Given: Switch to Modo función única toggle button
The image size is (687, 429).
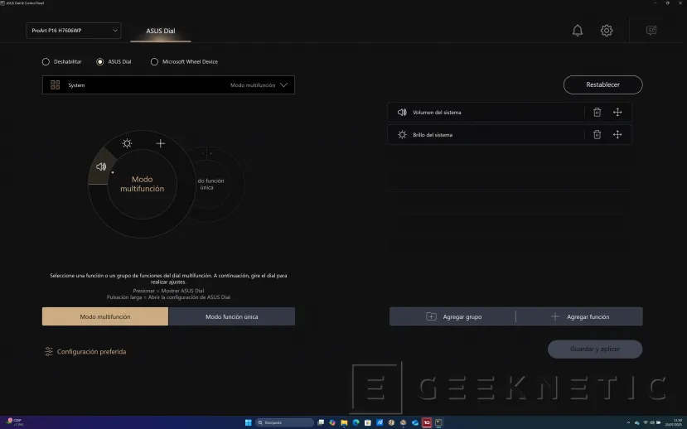Looking at the screenshot, I should tap(232, 316).
